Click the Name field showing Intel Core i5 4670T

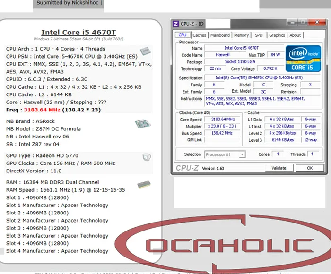click(244, 48)
